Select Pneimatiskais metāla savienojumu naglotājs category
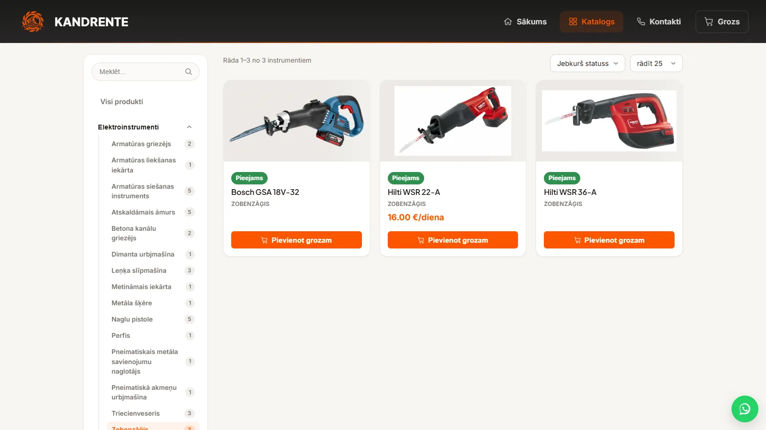Image resolution: width=766 pixels, height=430 pixels. tap(153, 362)
